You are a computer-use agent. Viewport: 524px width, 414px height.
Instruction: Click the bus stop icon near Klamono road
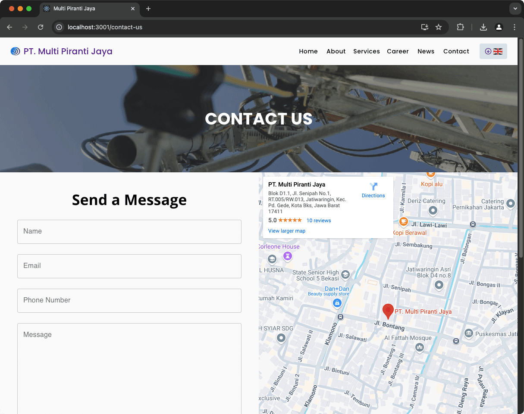341,317
